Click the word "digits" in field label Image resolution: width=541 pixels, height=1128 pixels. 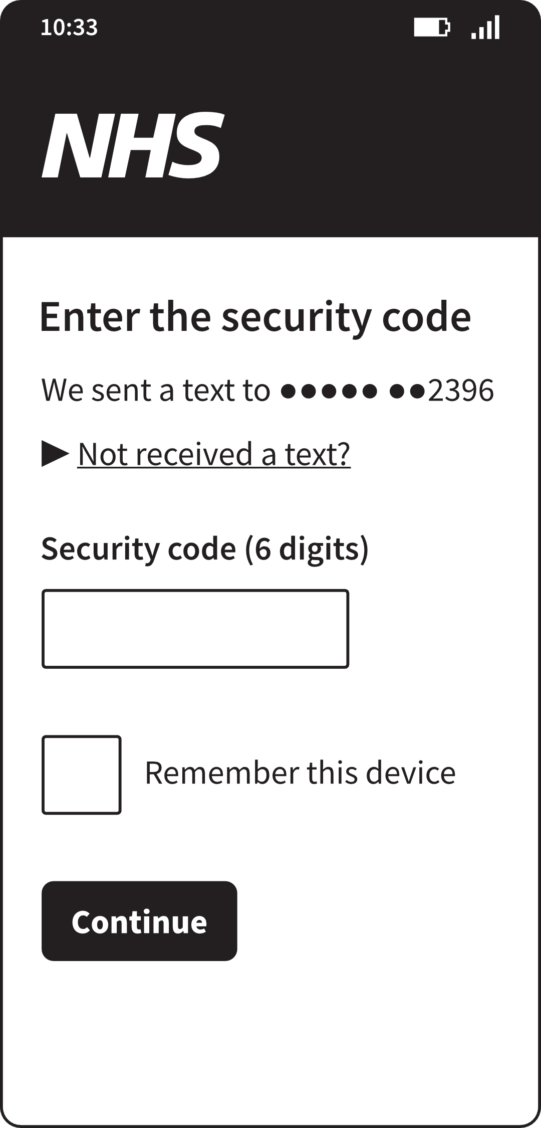pos(320,548)
